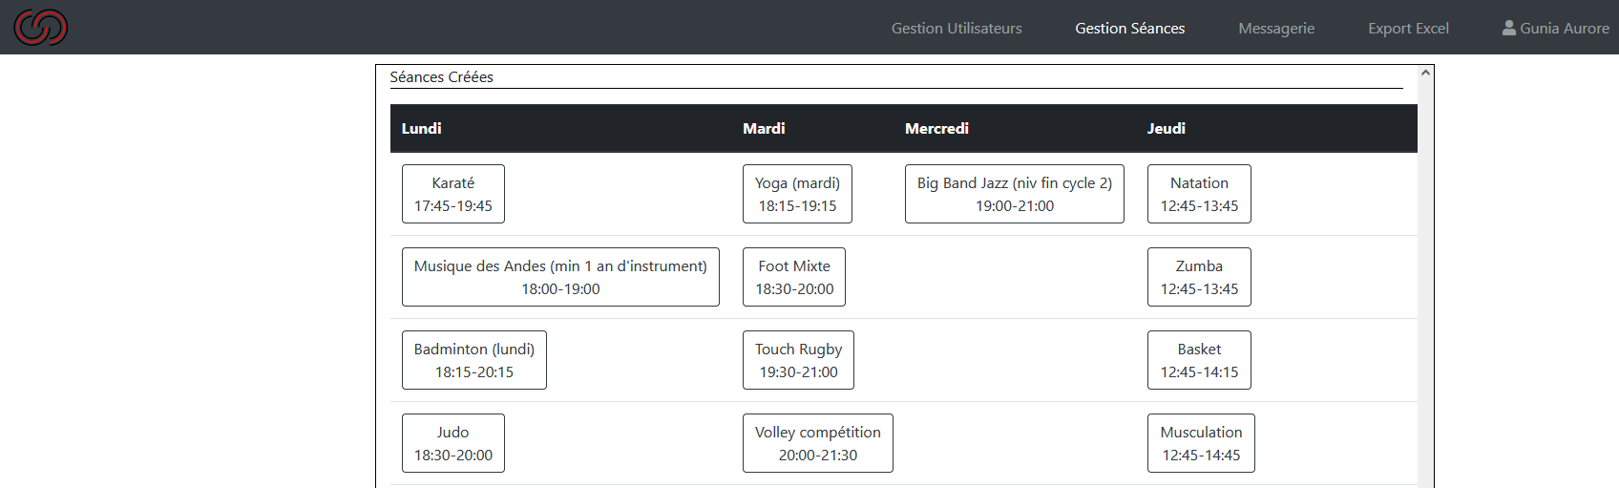
Task: Open the Yoga (mardi) session card
Action: [797, 194]
